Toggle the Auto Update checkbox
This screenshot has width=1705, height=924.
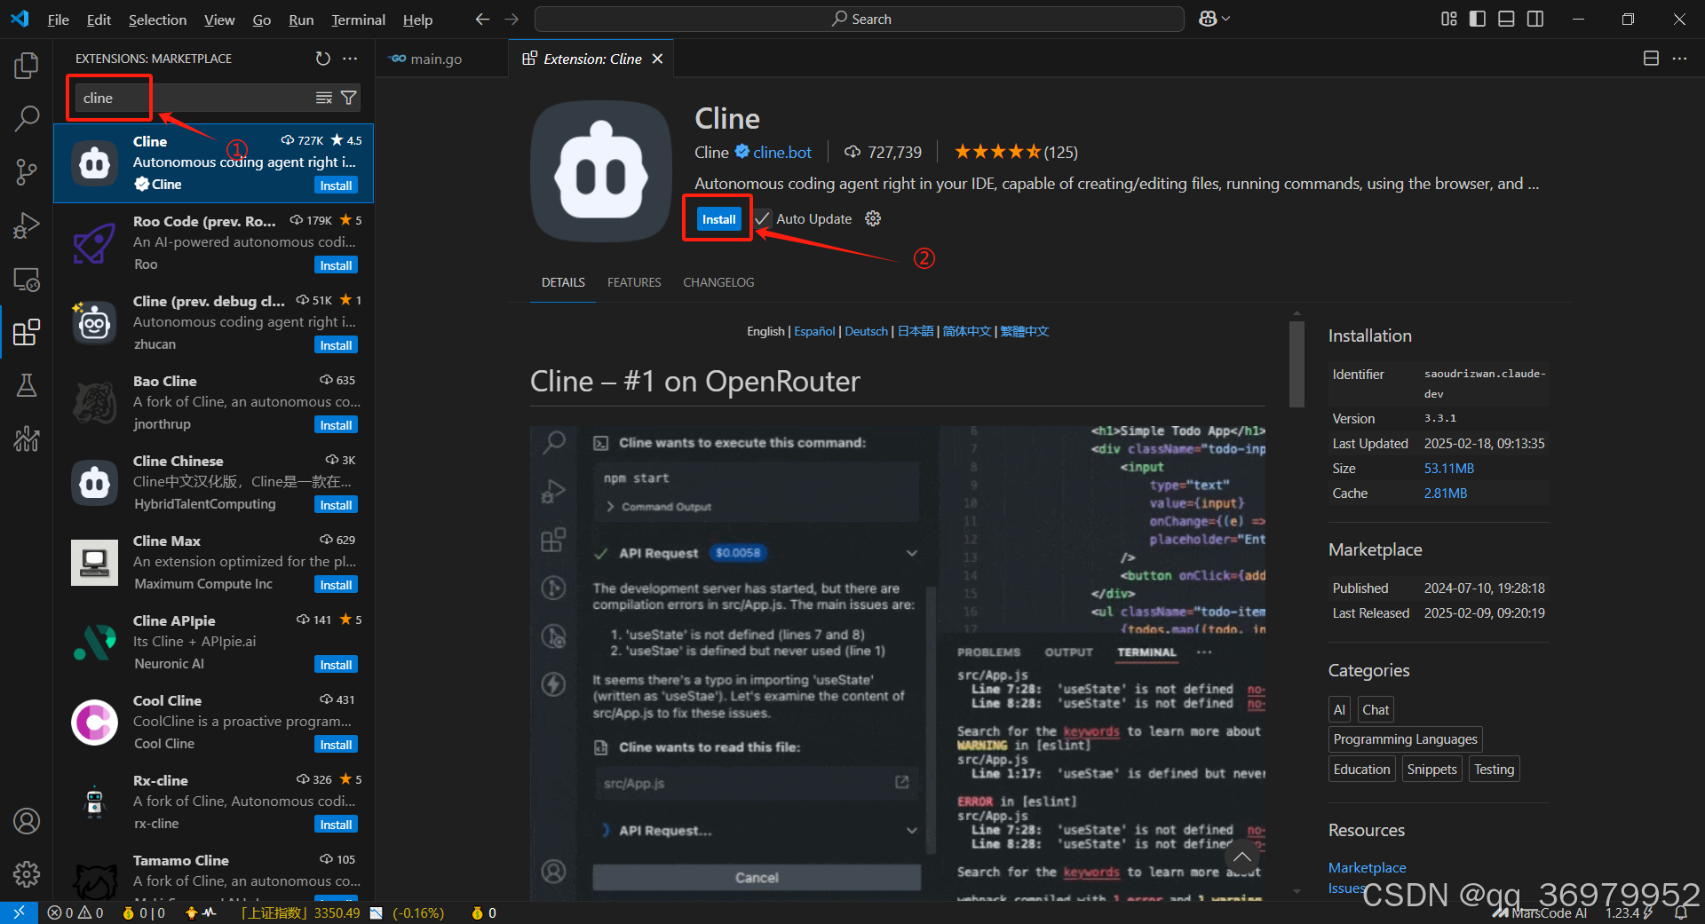pos(763,218)
